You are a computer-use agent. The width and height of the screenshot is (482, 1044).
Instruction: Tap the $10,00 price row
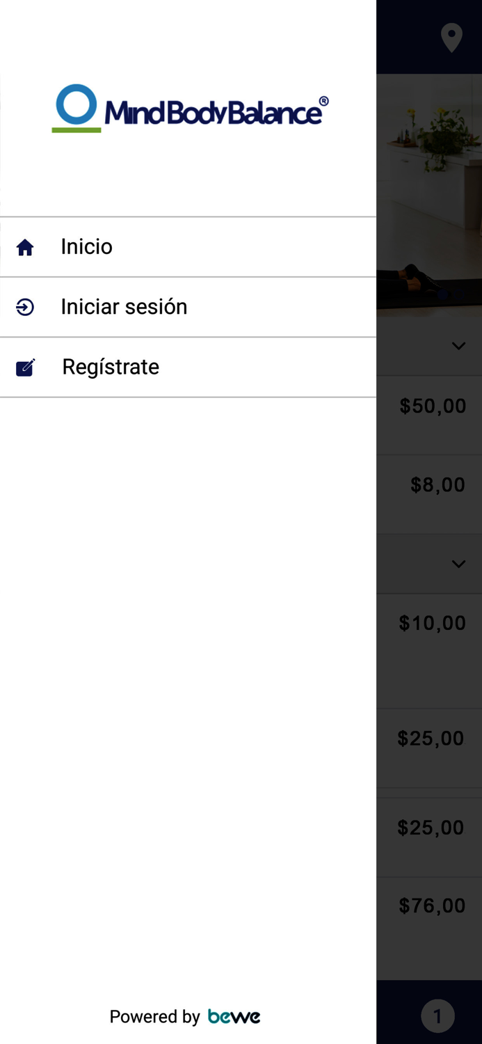pos(432,623)
